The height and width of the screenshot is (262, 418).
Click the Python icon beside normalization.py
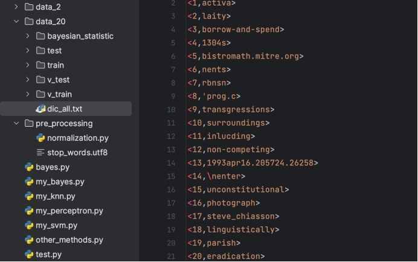coord(40,138)
